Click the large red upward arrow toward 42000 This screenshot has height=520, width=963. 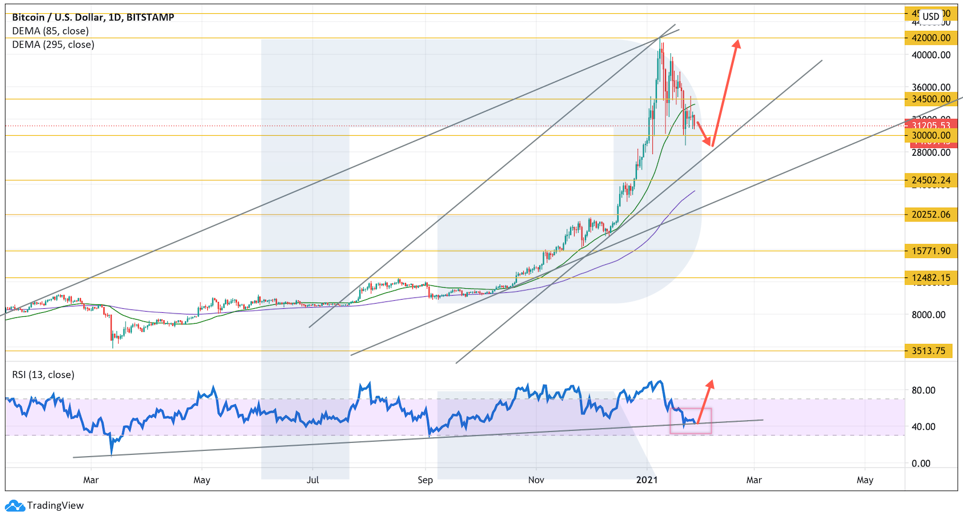coord(725,90)
